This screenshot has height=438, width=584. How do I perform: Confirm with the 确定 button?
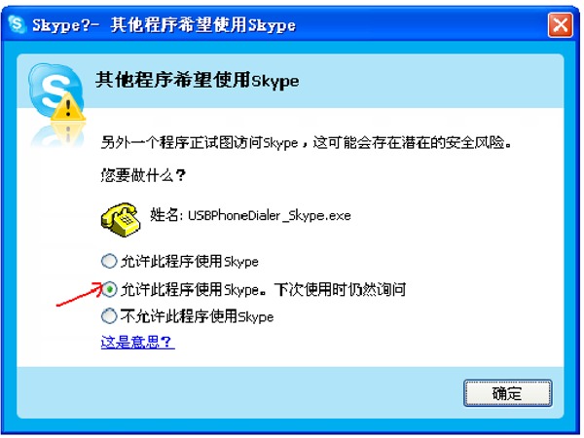click(x=507, y=393)
